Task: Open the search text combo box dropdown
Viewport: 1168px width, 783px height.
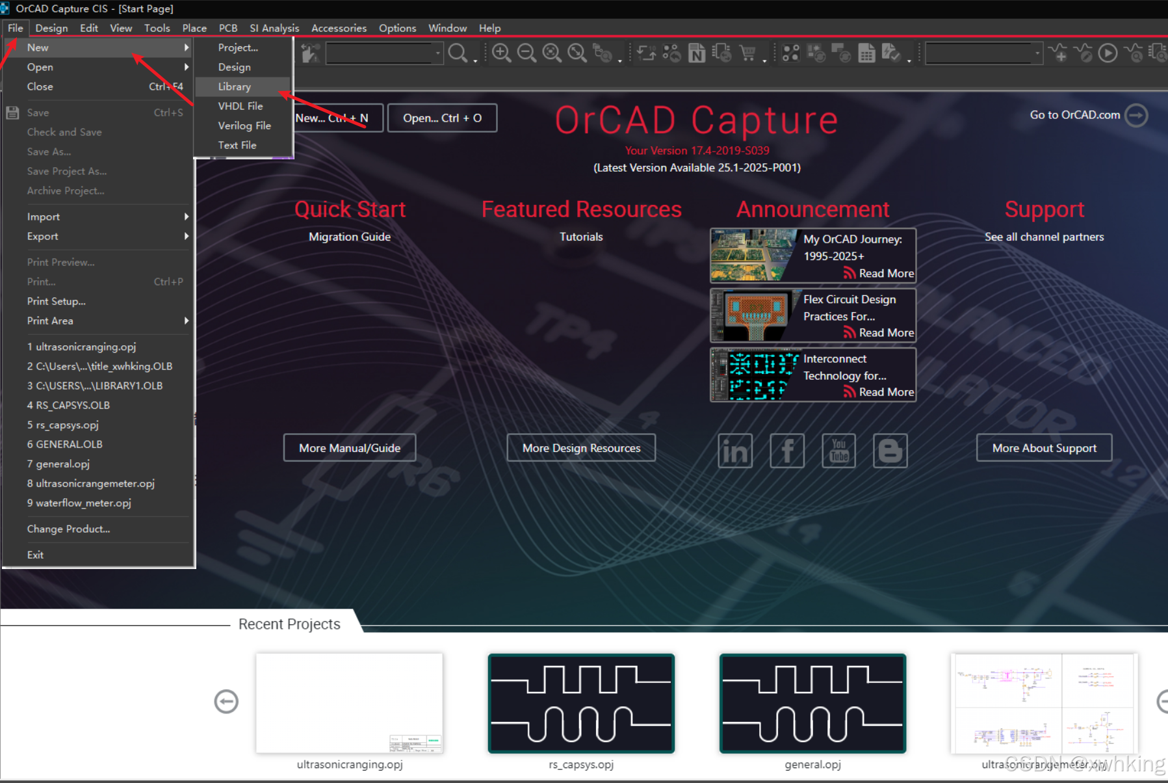Action: click(x=438, y=53)
